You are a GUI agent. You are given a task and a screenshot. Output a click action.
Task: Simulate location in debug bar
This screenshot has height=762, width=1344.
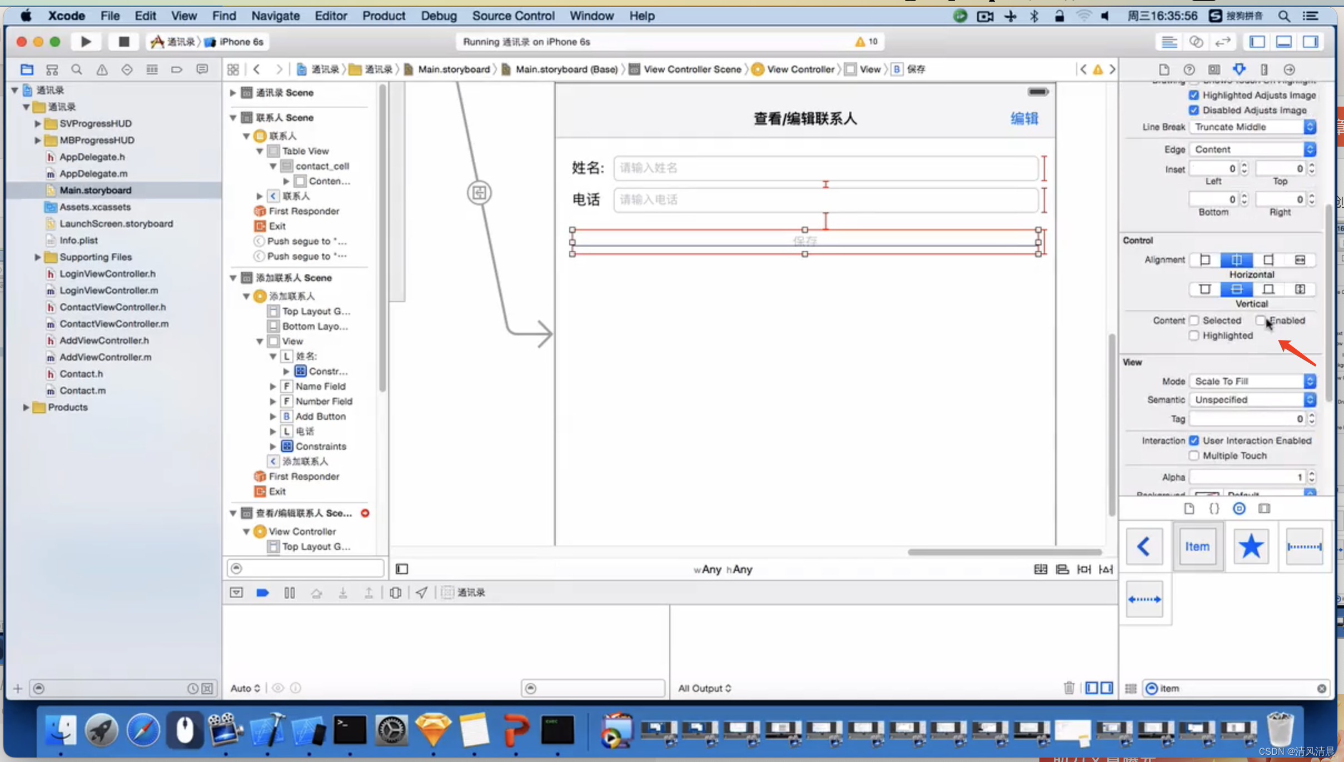pyautogui.click(x=421, y=593)
